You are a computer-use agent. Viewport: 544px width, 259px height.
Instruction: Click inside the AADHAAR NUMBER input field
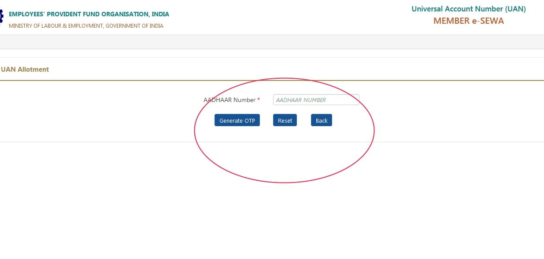[x=316, y=99]
